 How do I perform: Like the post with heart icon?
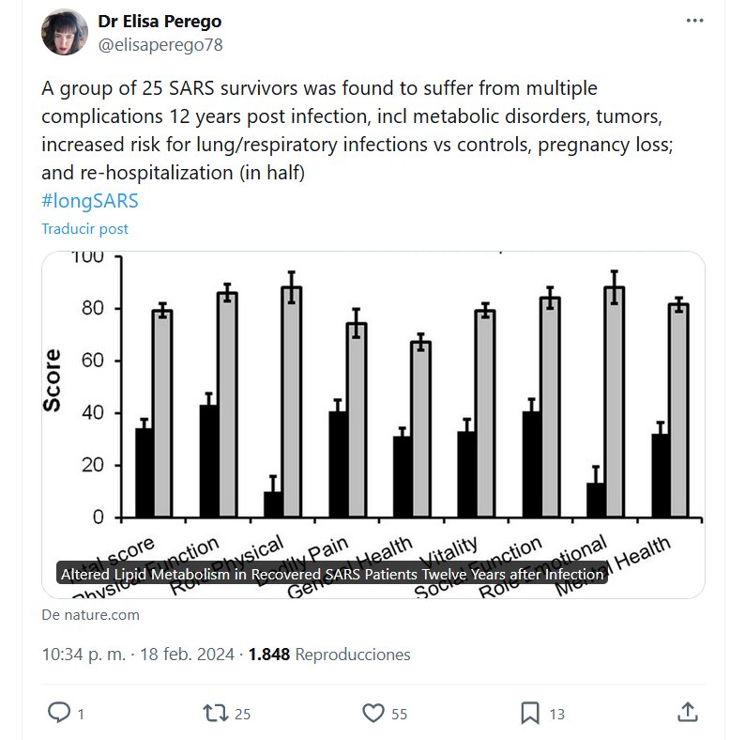373,713
